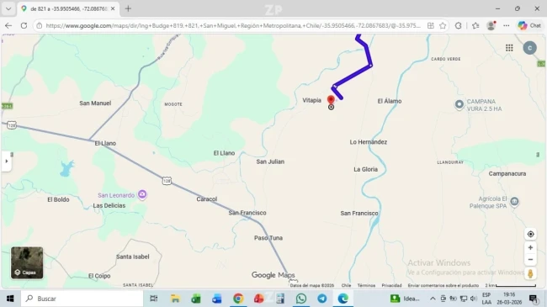Open the Edge profile icon
The height and width of the screenshot is (307, 547).
491,25
